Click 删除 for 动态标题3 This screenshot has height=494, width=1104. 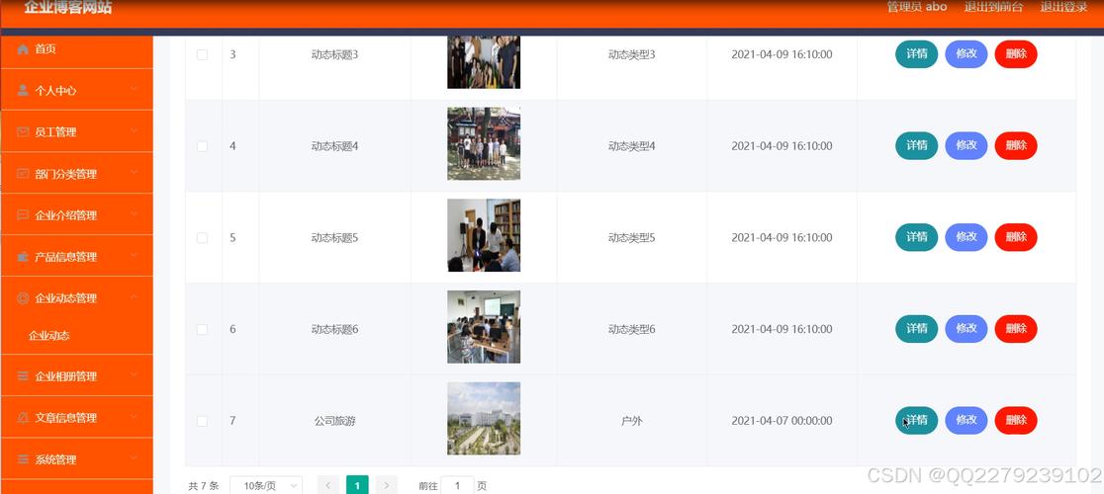pos(1016,54)
